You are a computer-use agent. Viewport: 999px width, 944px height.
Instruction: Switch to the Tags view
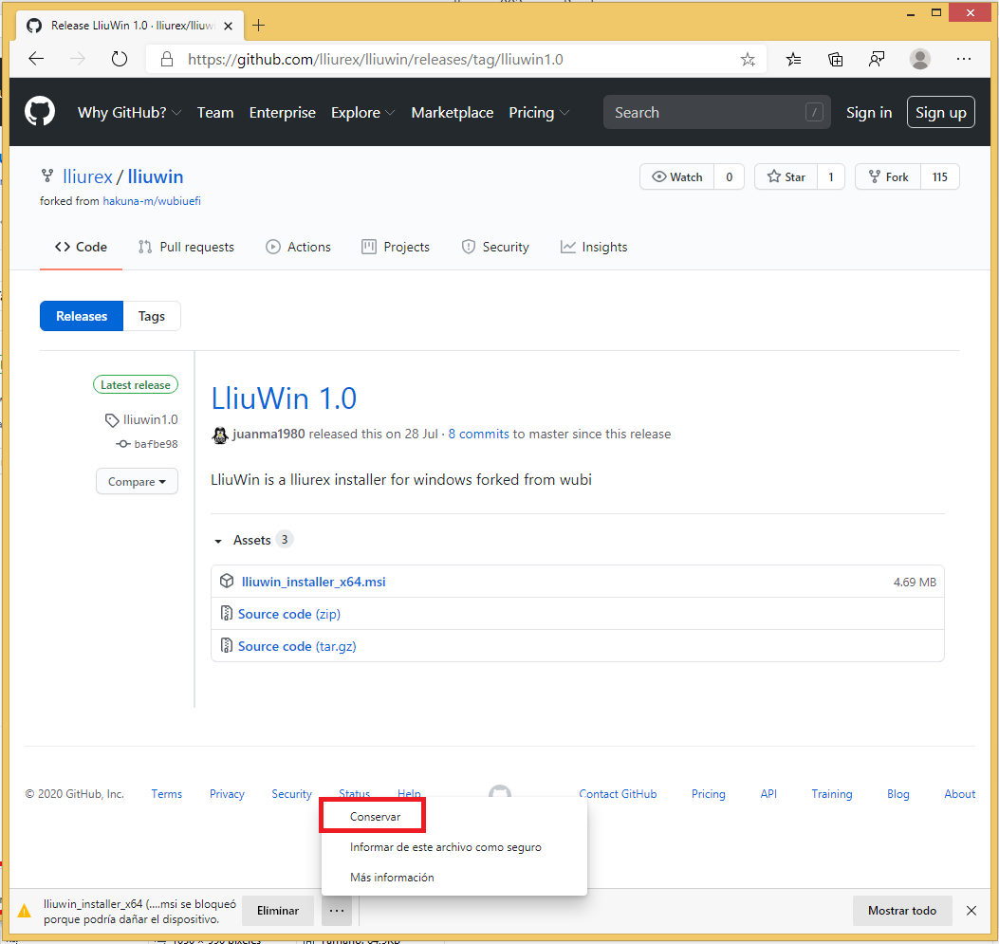click(x=152, y=316)
